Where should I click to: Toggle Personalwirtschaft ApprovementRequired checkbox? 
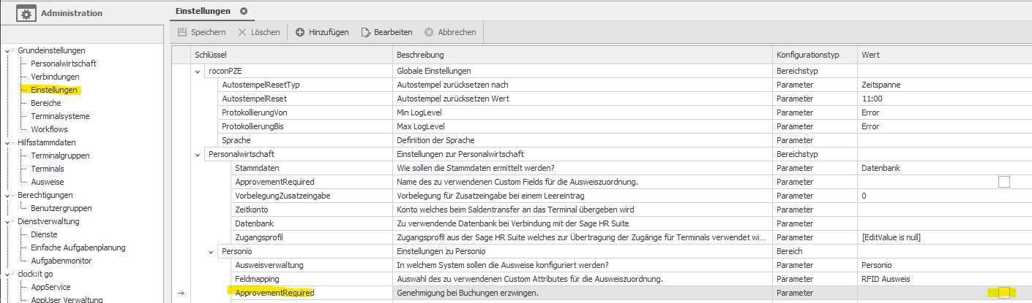coord(1004,182)
